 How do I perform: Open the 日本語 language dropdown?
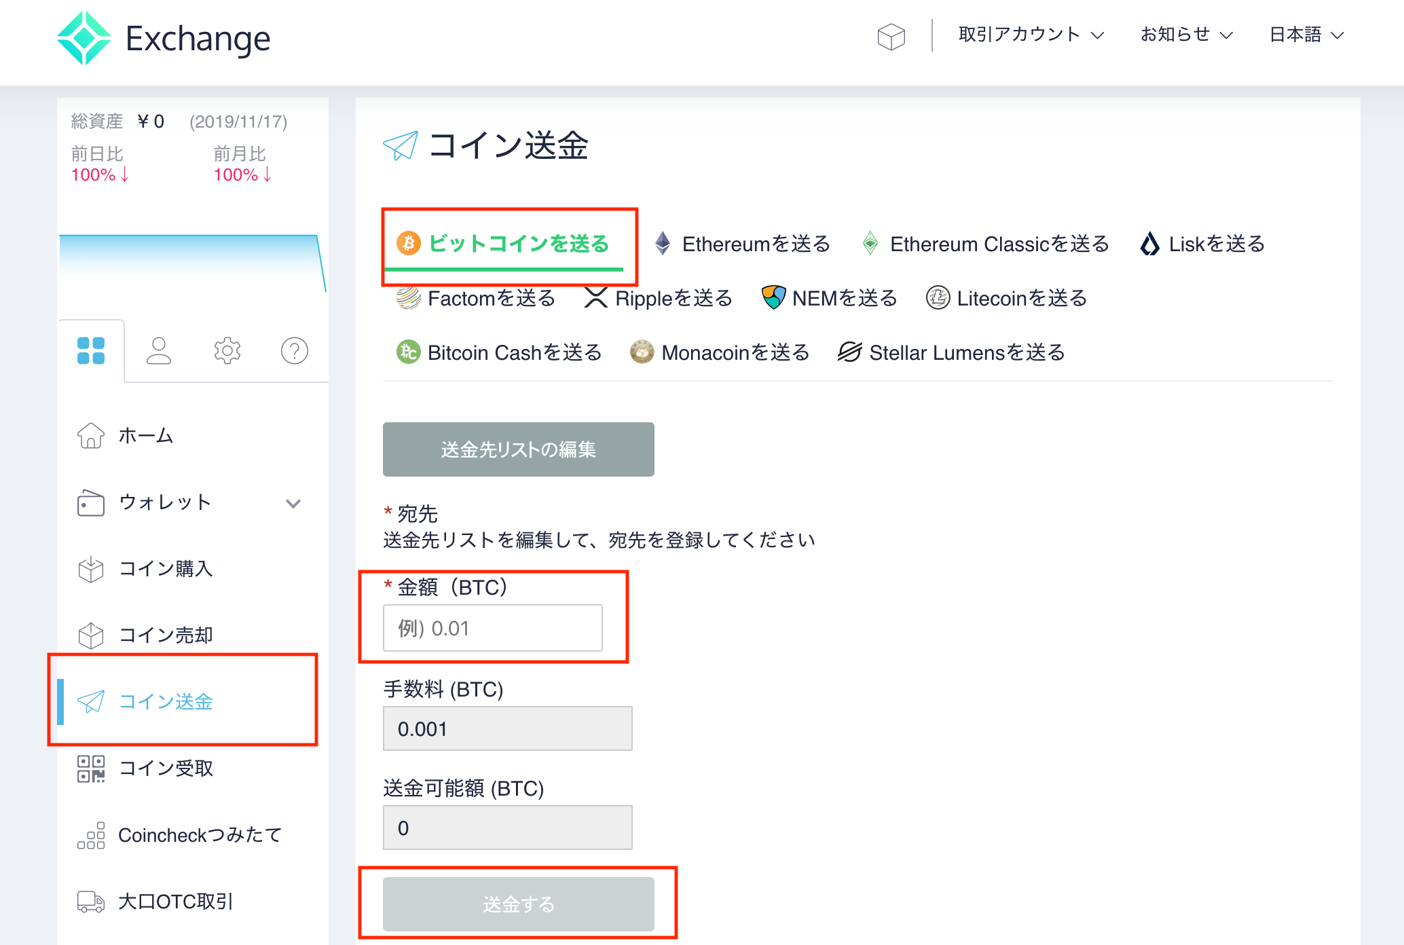pyautogui.click(x=1306, y=35)
